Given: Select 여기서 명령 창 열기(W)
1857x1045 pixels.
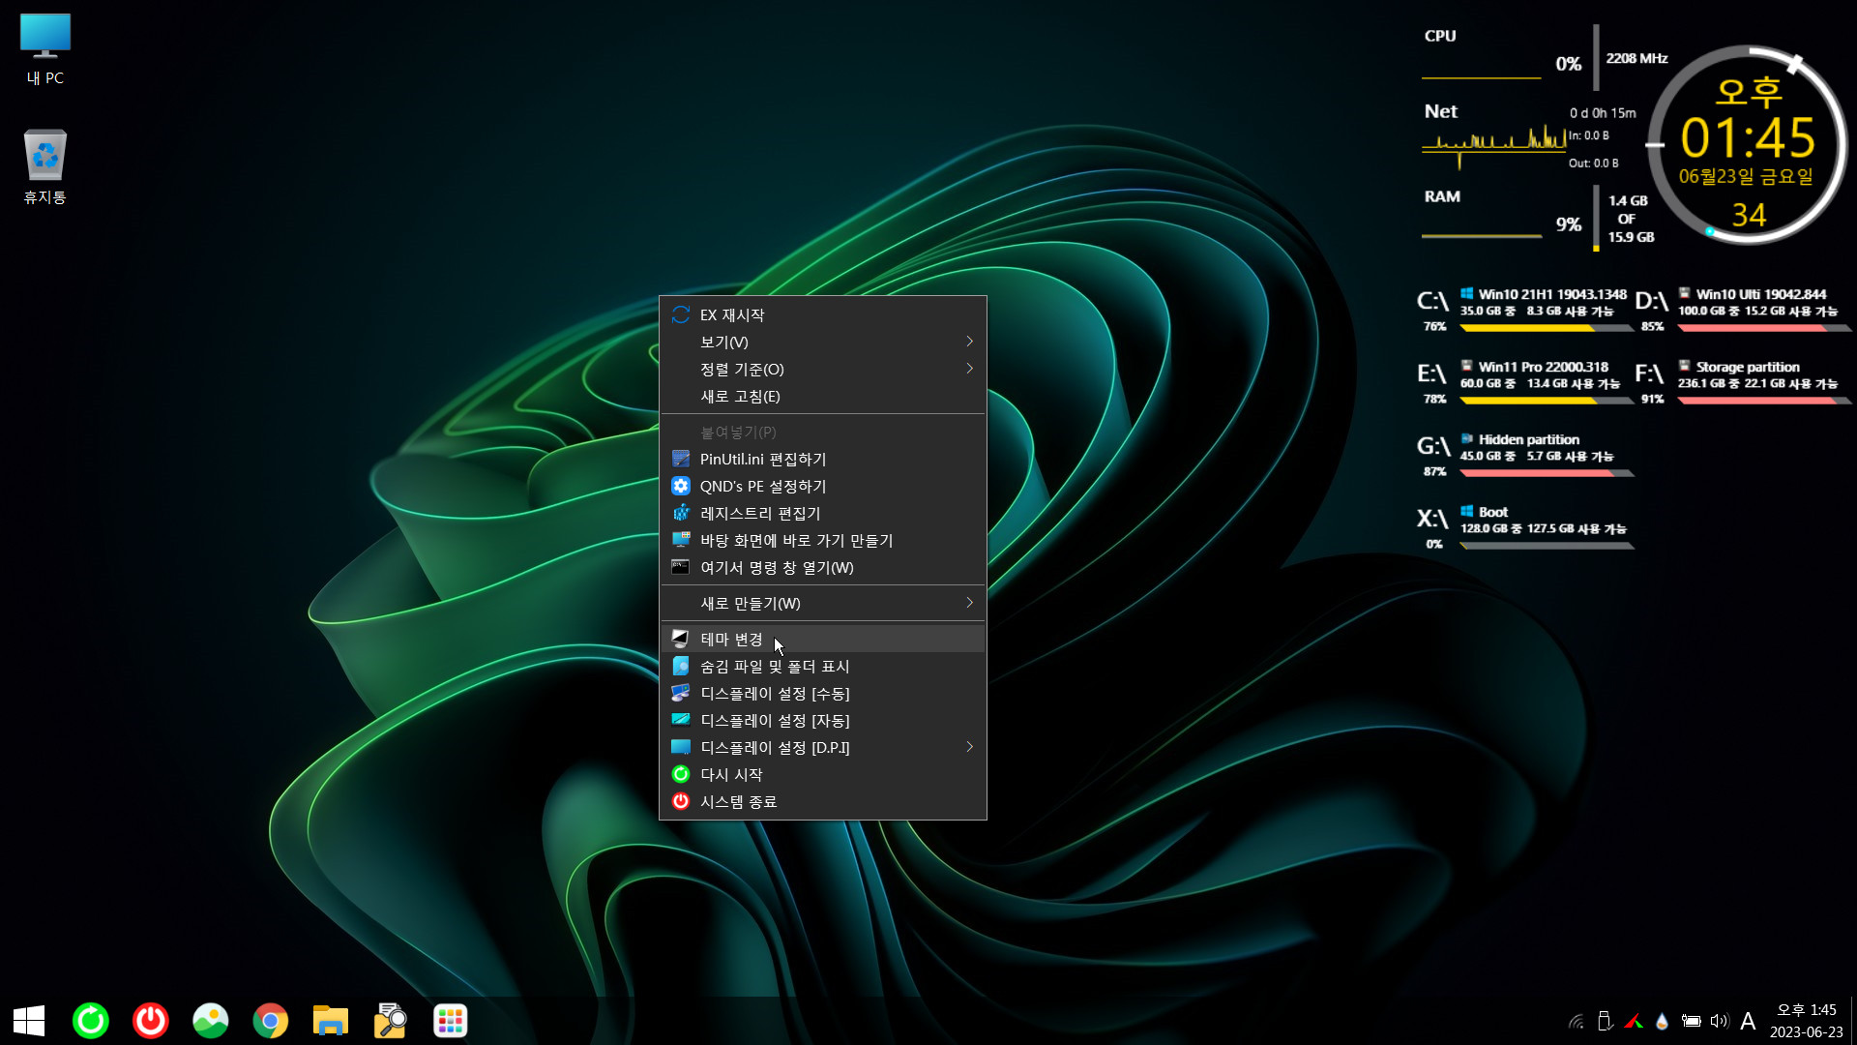Looking at the screenshot, I should (x=822, y=567).
